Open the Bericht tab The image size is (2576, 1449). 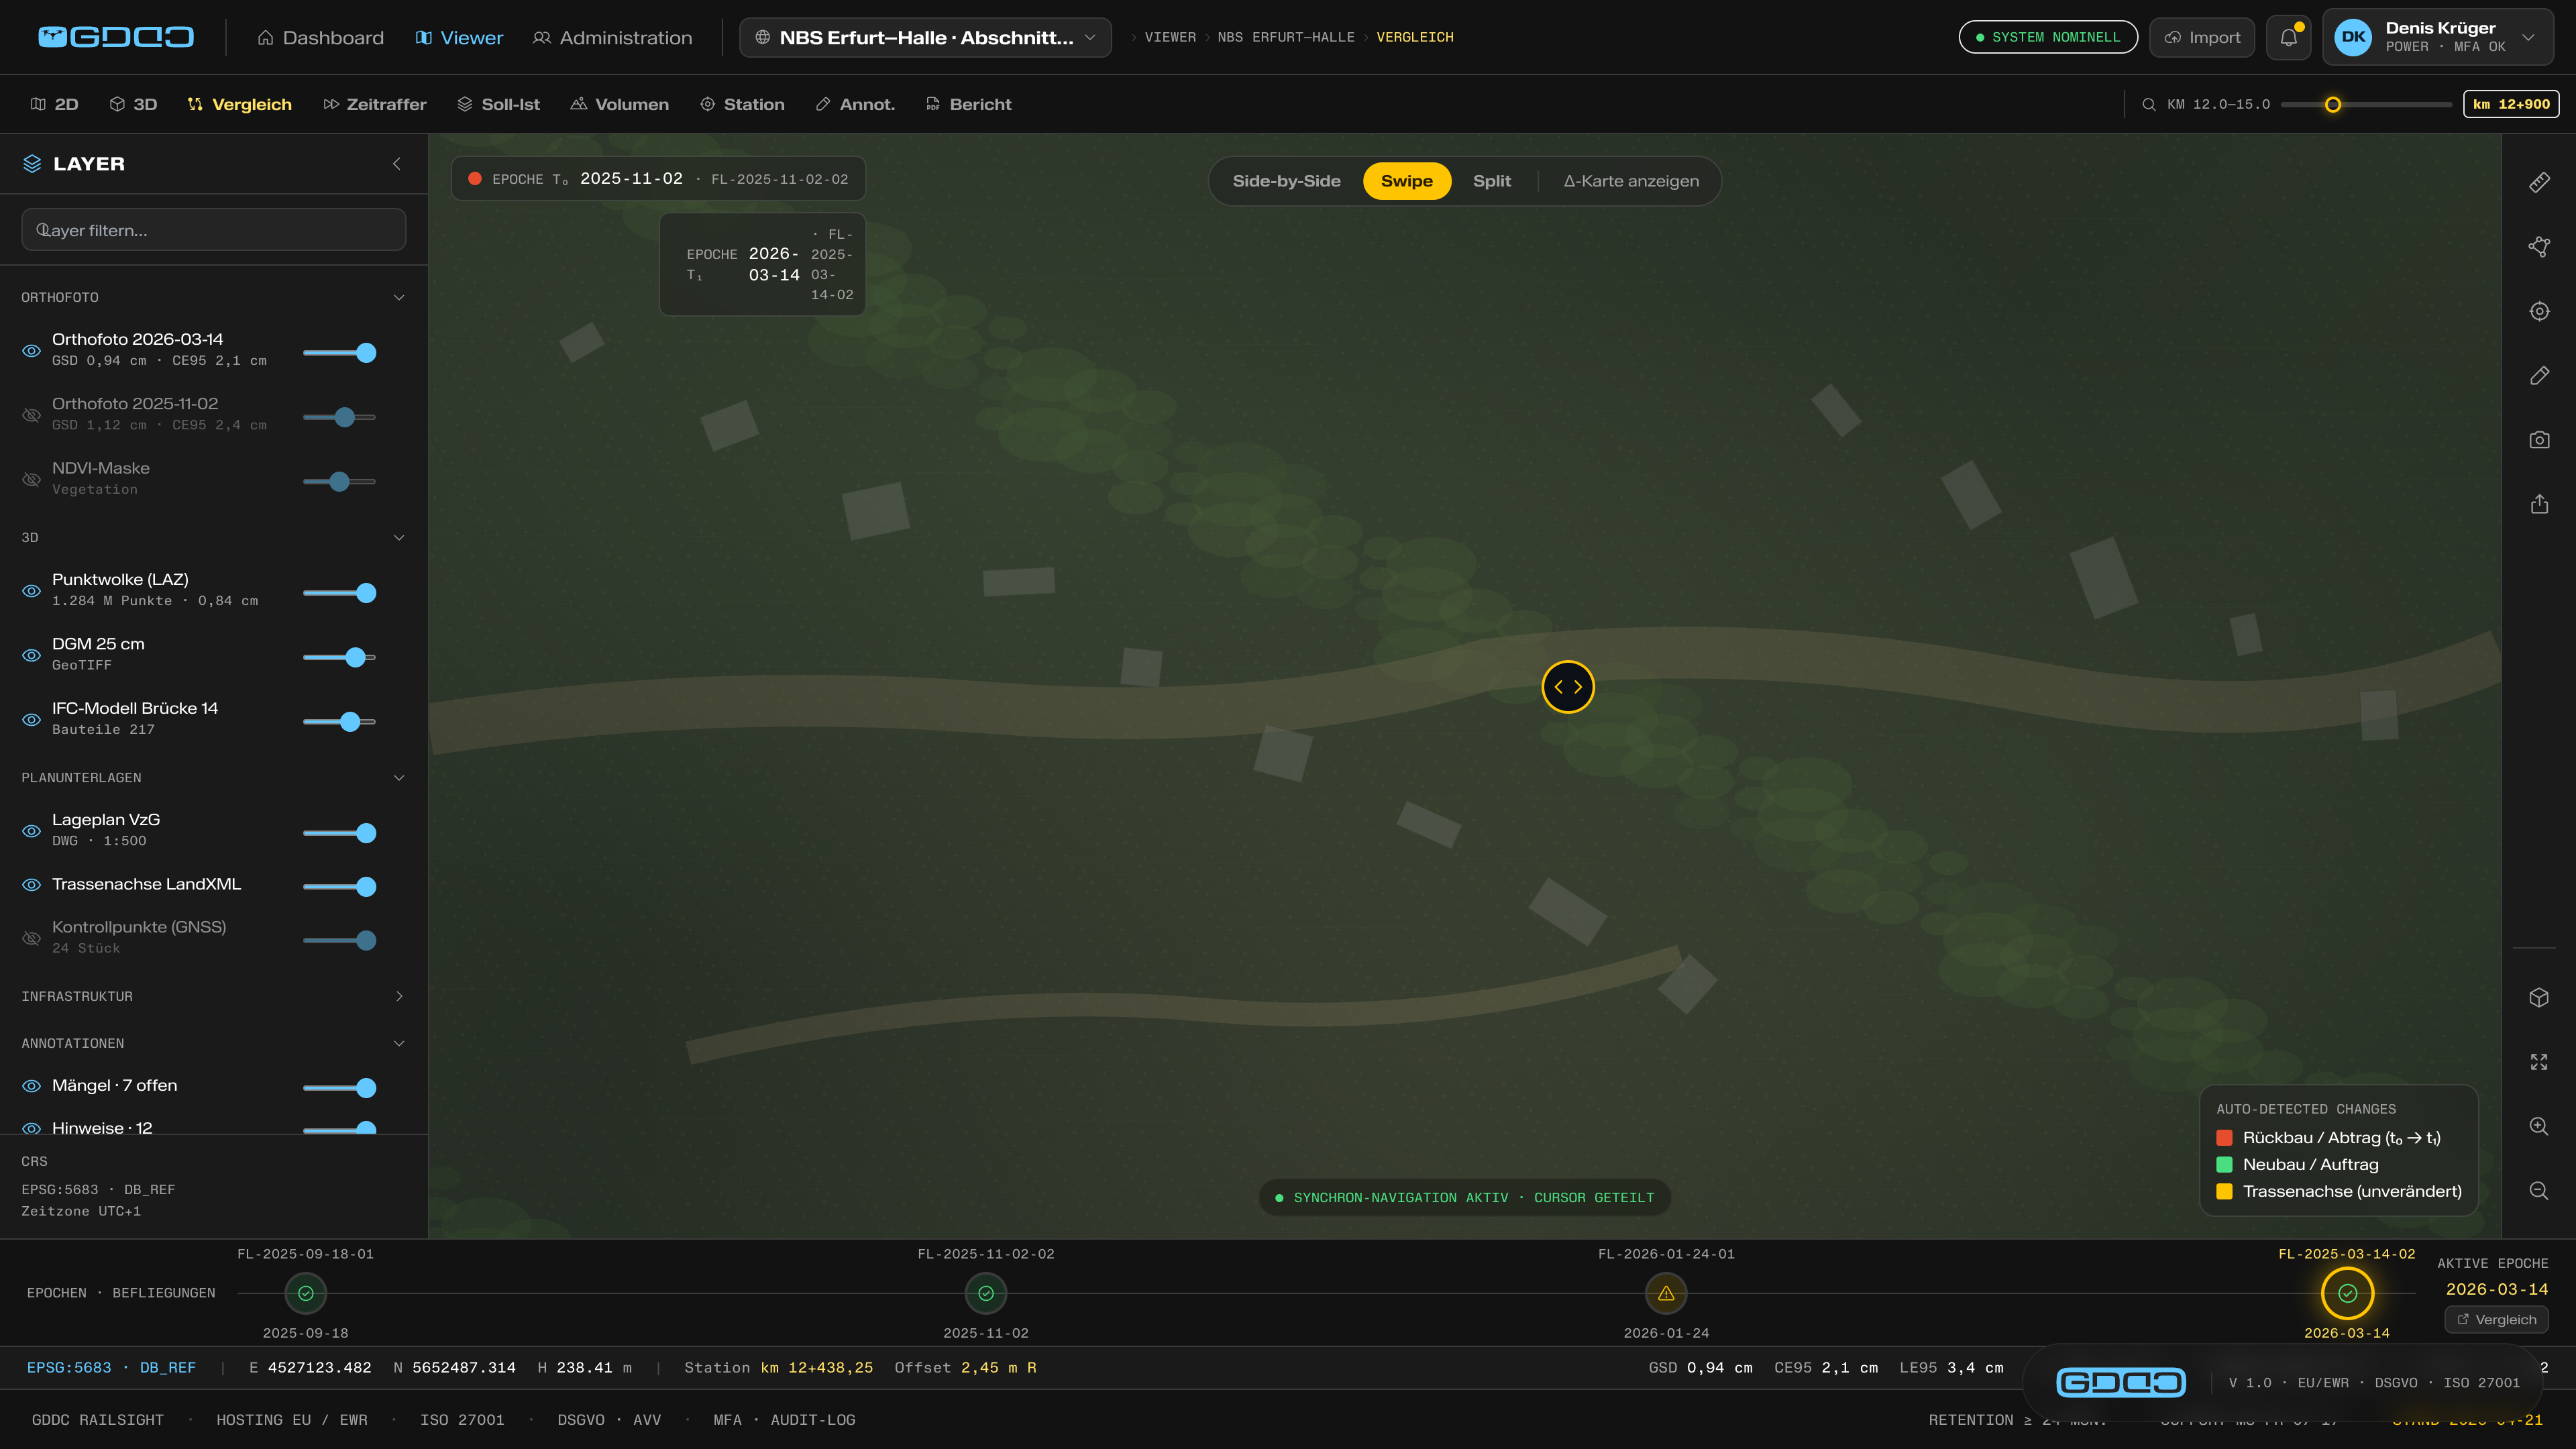969,104
